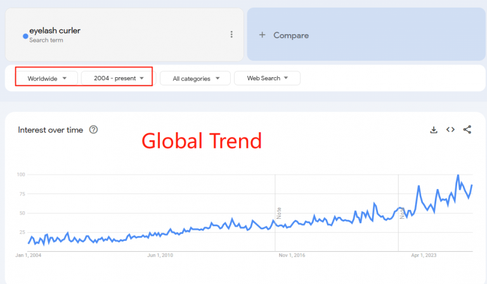Image resolution: width=487 pixels, height=284 pixels.
Task: Click the Apr 1, 2023 axis label
Action: [x=424, y=255]
